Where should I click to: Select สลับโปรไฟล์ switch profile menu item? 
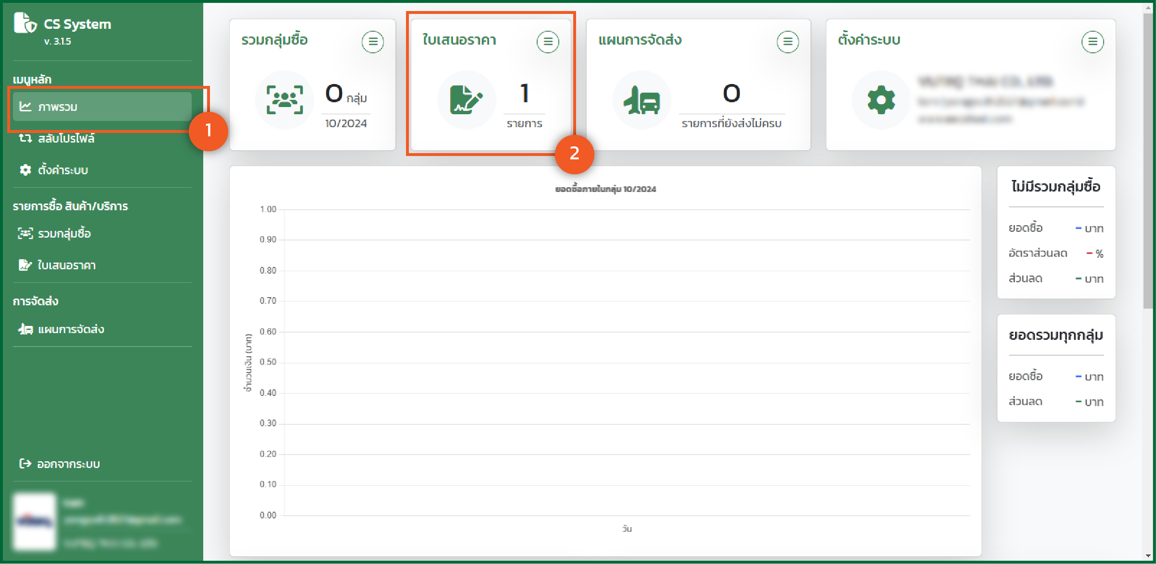click(66, 138)
